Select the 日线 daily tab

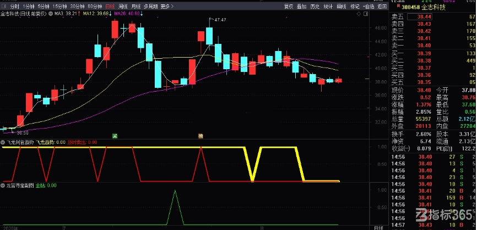(110, 7)
